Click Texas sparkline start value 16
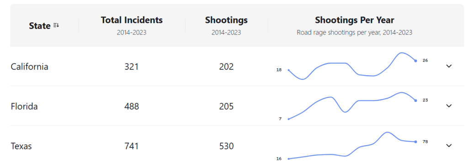 click(x=279, y=158)
